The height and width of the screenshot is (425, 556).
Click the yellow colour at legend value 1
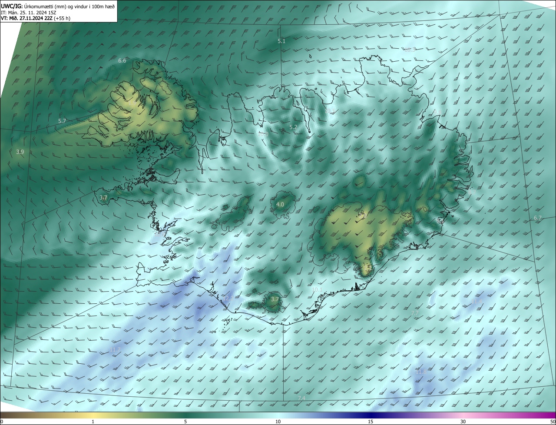[x=93, y=416]
